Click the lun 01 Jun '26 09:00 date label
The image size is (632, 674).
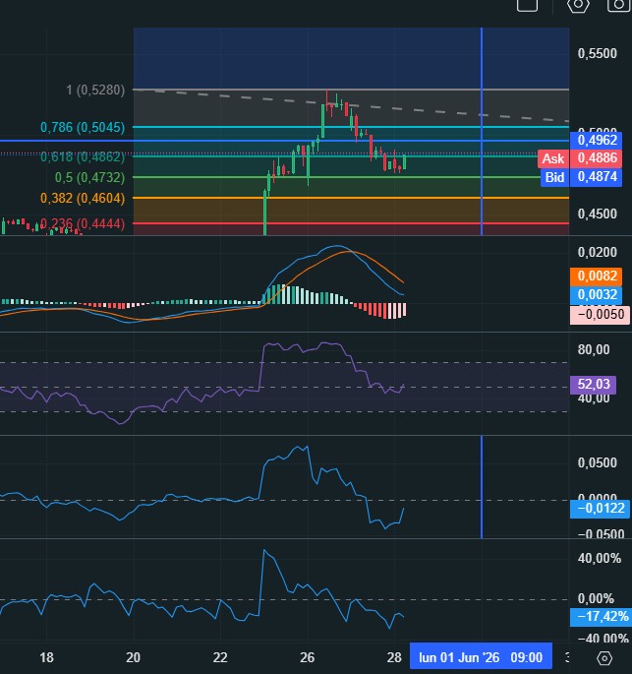(481, 657)
